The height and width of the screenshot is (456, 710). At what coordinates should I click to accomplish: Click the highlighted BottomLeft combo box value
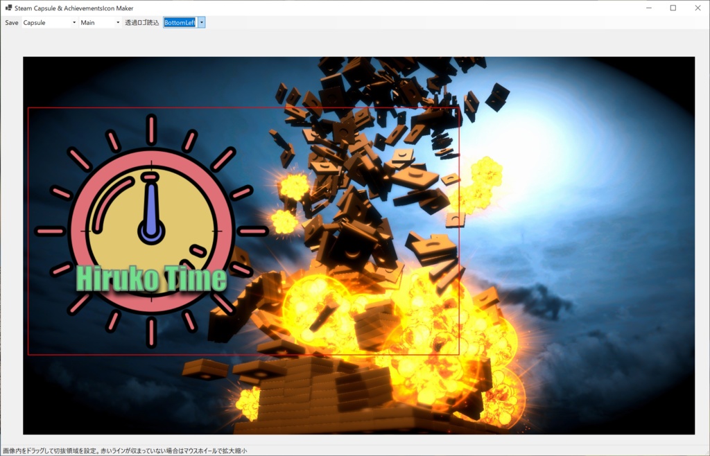(x=179, y=22)
